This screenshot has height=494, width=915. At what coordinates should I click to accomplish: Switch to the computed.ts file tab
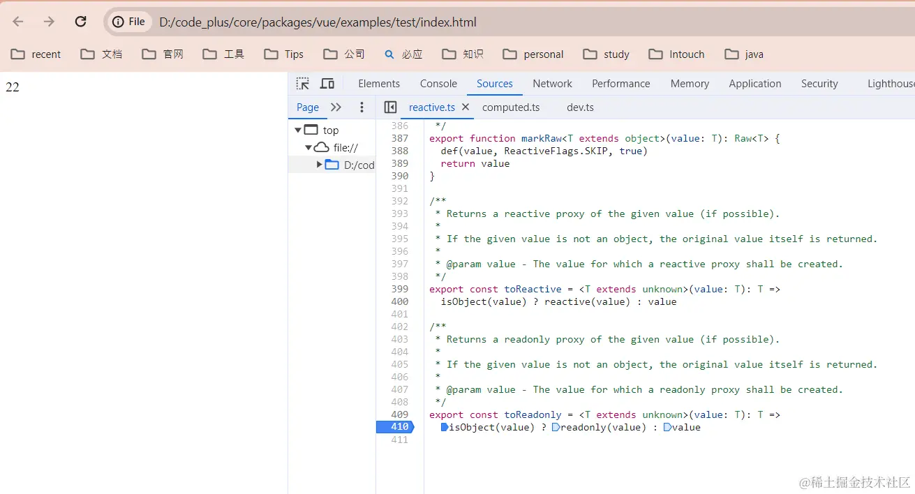click(x=511, y=107)
